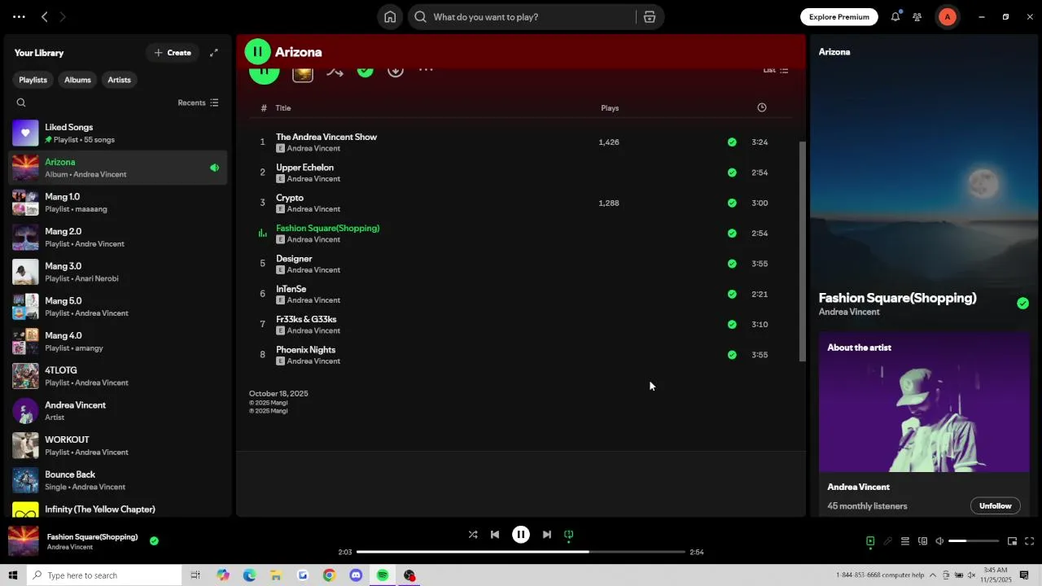Open Andrea Vincent under right-panel song title
The width and height of the screenshot is (1042, 586).
[x=849, y=313]
